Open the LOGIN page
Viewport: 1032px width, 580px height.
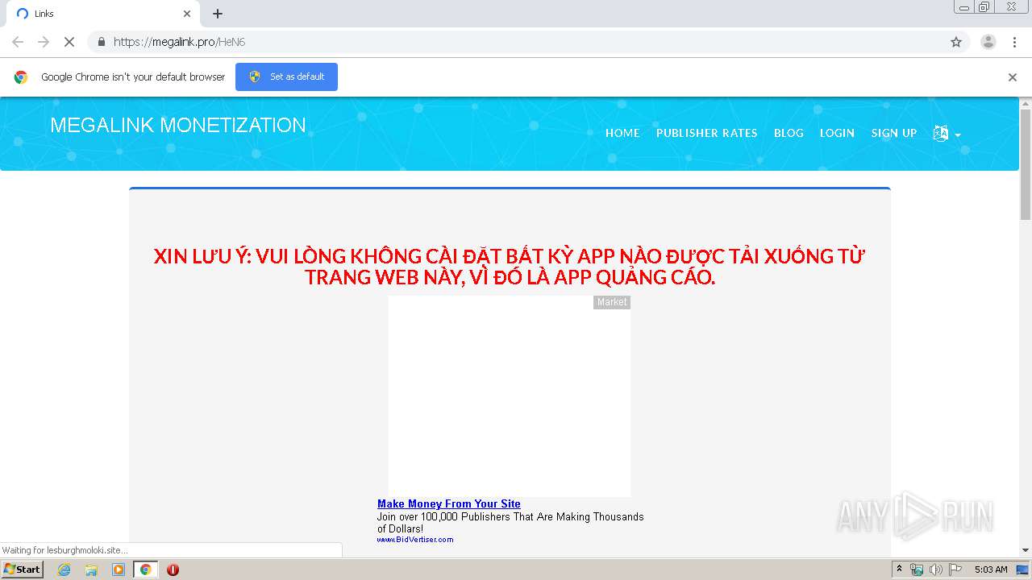pos(837,133)
